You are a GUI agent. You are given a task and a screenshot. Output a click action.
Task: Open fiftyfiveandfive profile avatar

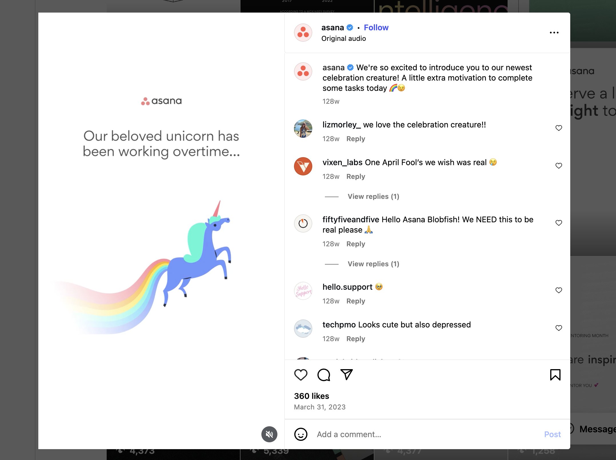tap(303, 223)
